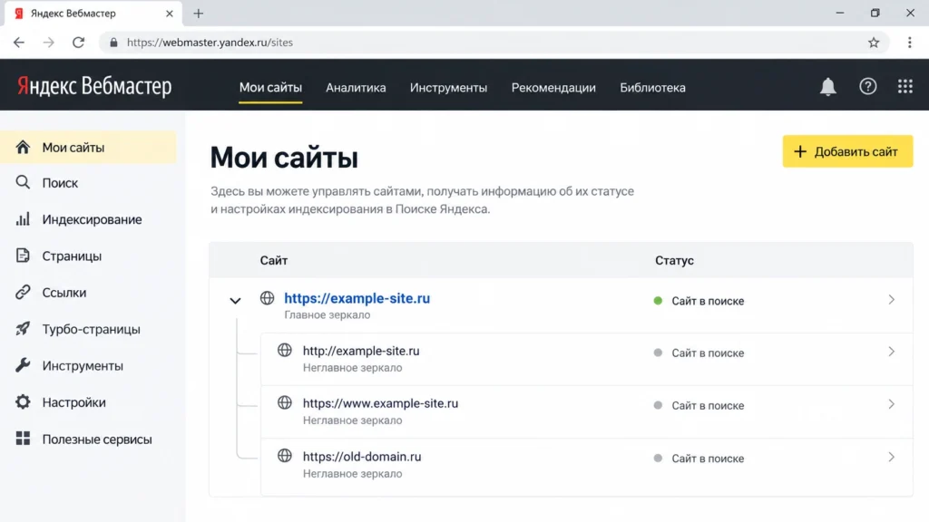Click the Сайт column header

pos(274,260)
